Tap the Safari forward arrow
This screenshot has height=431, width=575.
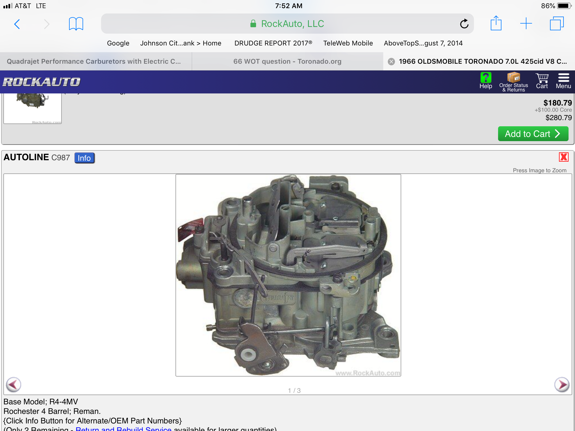pos(47,24)
